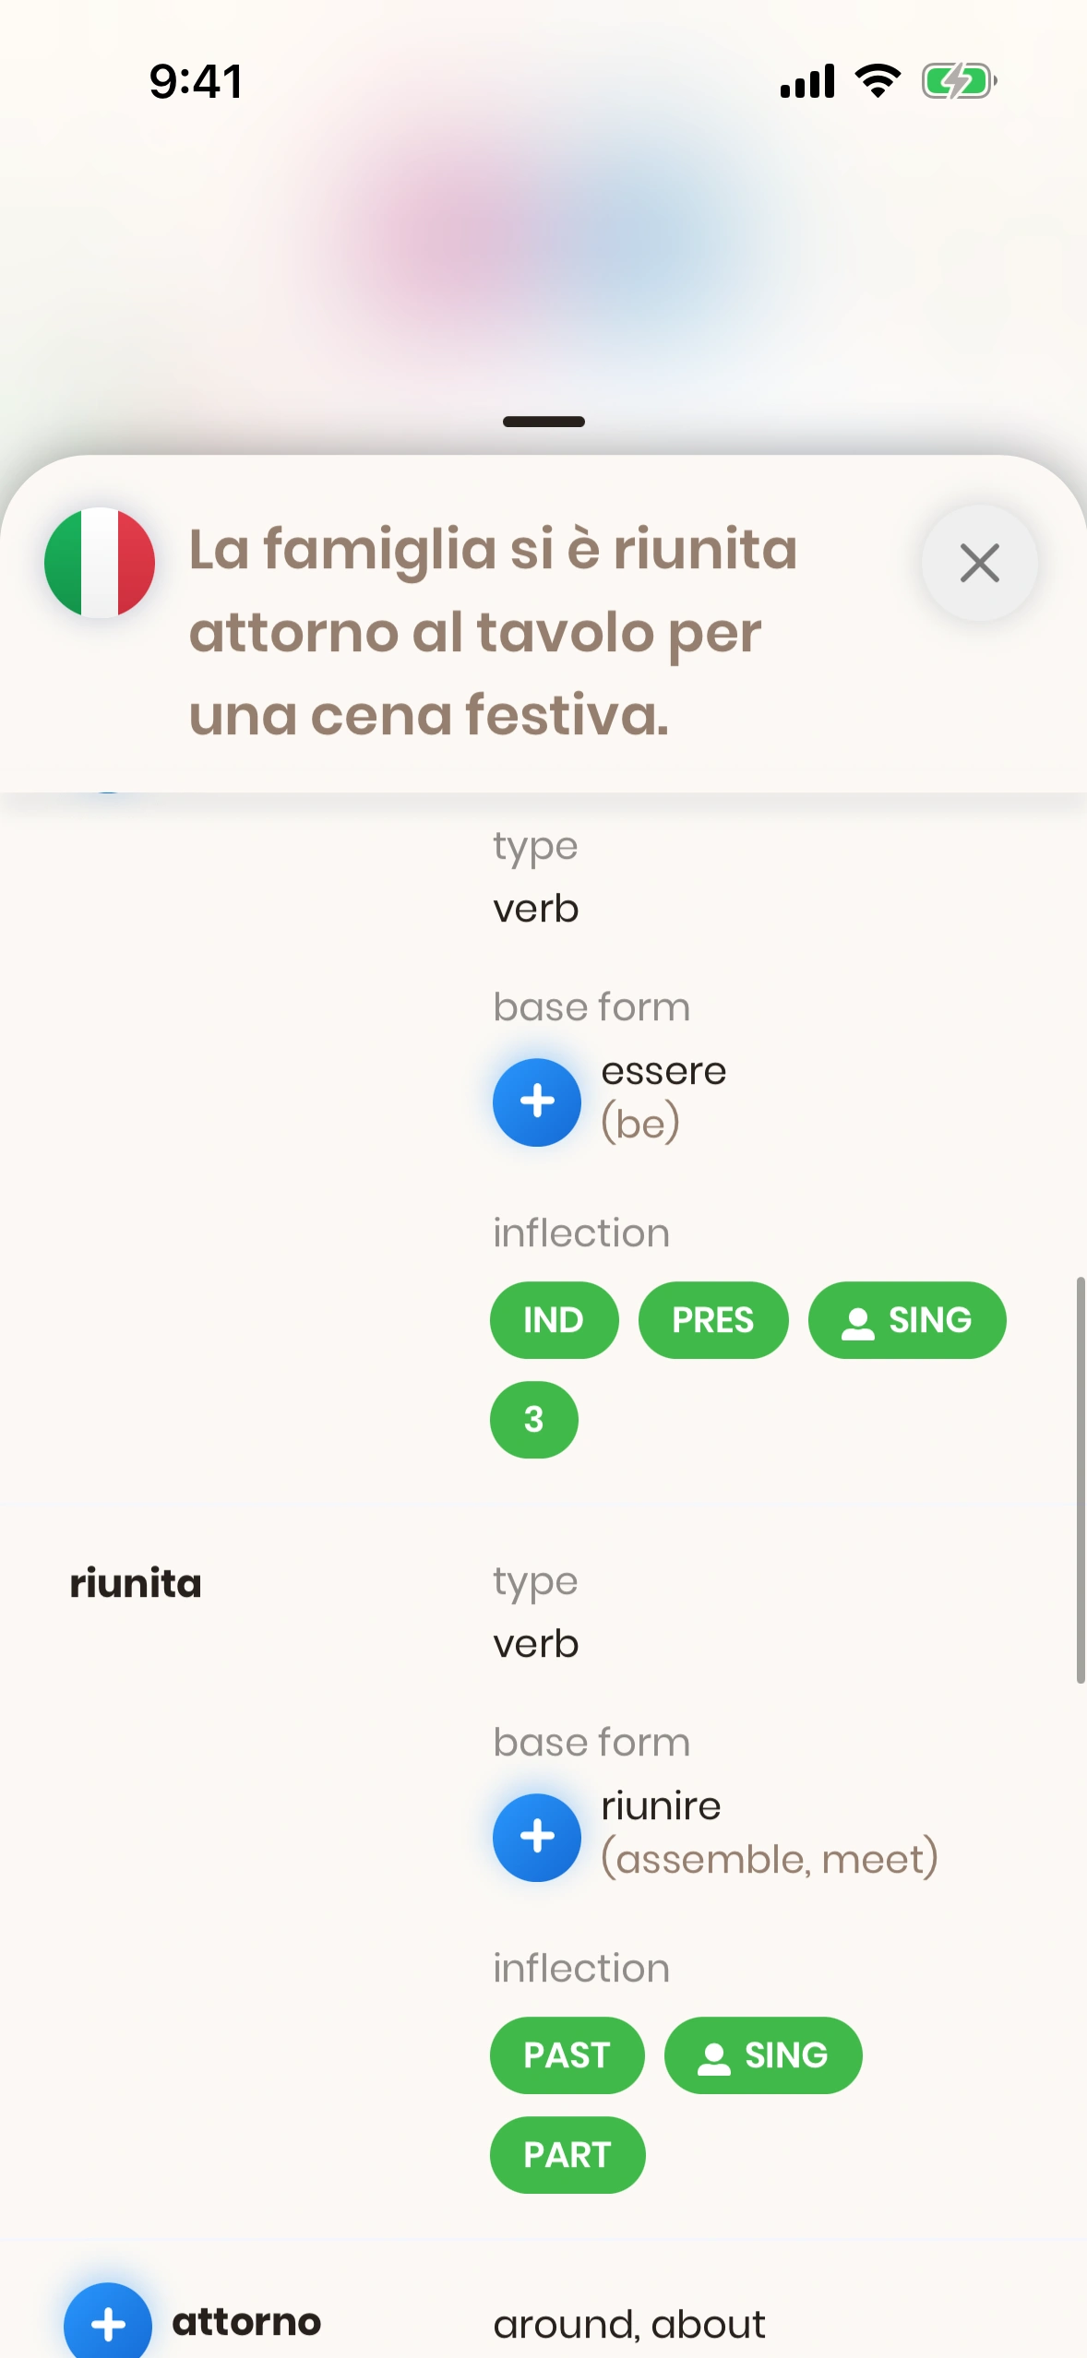Tap the Italian flag icon
Image resolution: width=1087 pixels, height=2358 pixels.
point(100,563)
